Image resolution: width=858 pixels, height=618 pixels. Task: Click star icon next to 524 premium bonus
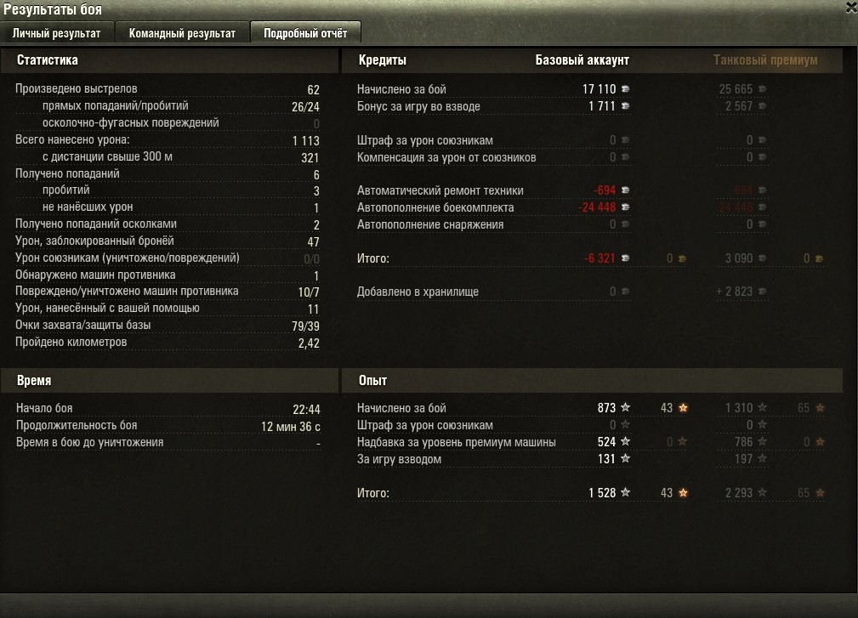tap(626, 441)
